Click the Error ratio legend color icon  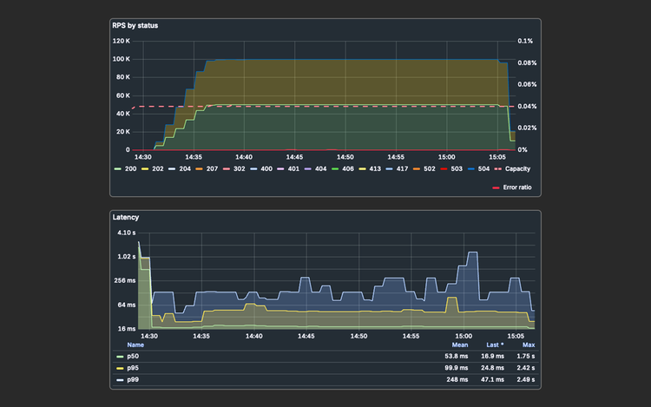click(496, 187)
